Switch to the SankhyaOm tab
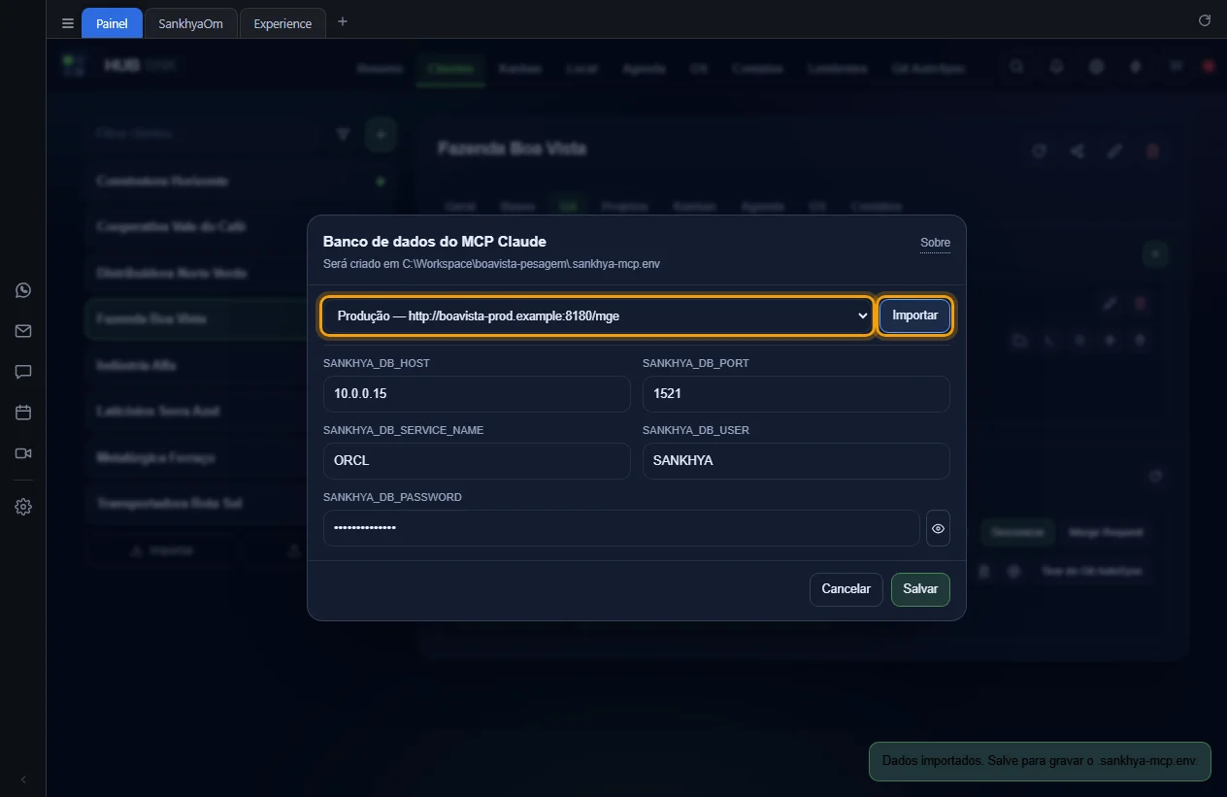1227x797 pixels. [x=190, y=23]
